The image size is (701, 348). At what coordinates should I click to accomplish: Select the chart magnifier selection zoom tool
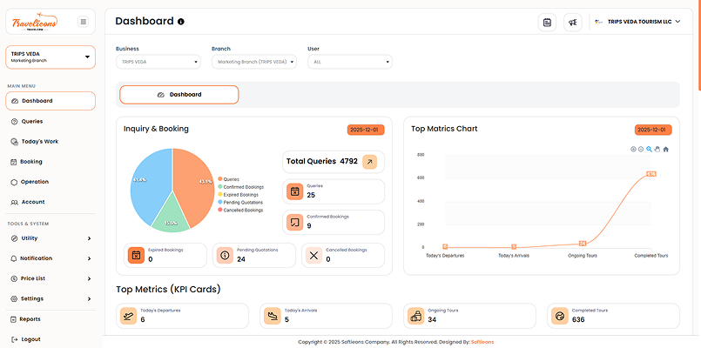click(x=650, y=149)
